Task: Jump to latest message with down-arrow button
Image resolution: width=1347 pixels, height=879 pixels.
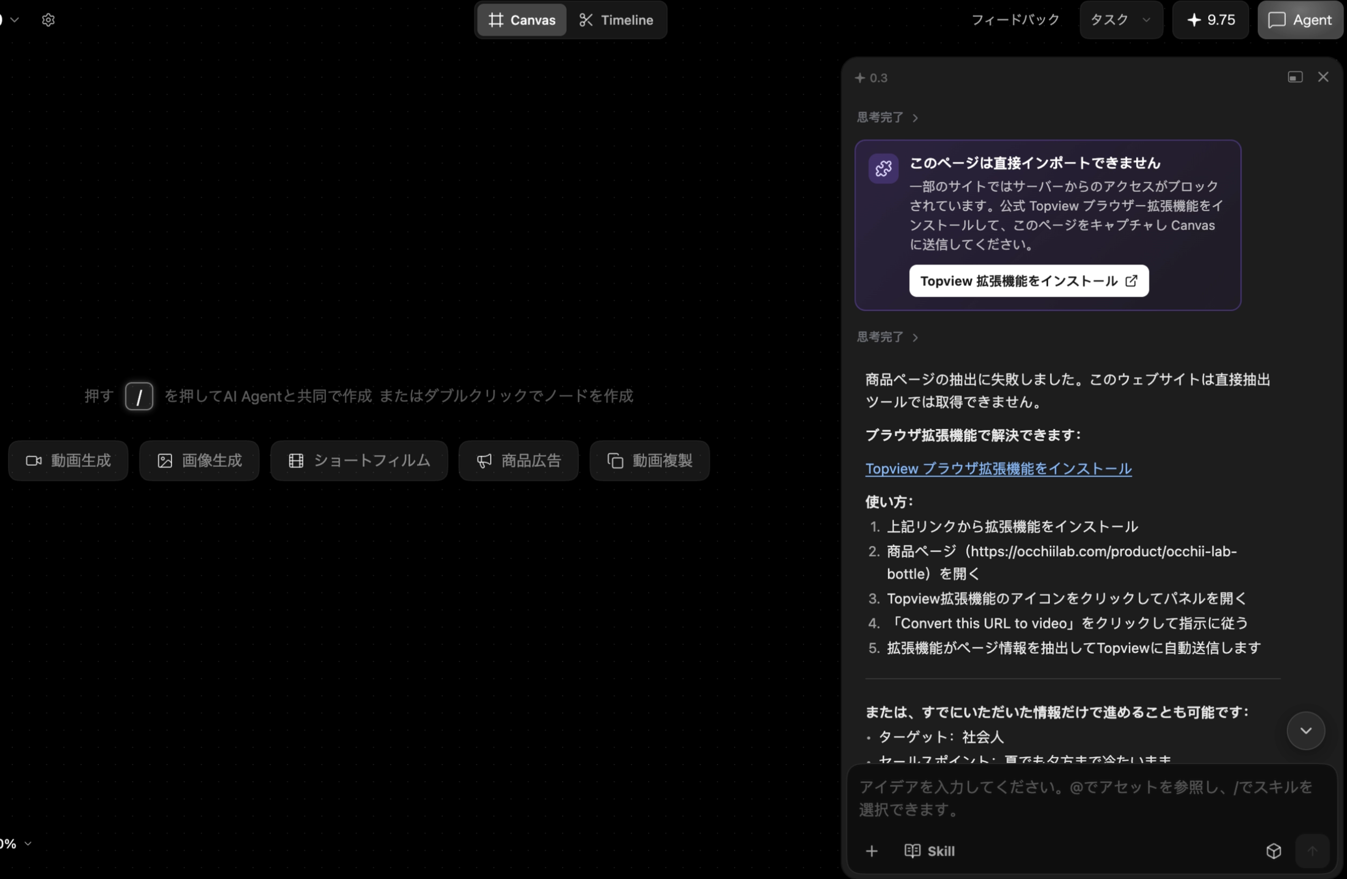Action: 1306,731
